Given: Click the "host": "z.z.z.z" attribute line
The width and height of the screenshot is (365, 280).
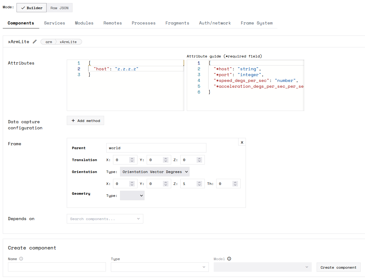Looking at the screenshot, I should pyautogui.click(x=116, y=69).
